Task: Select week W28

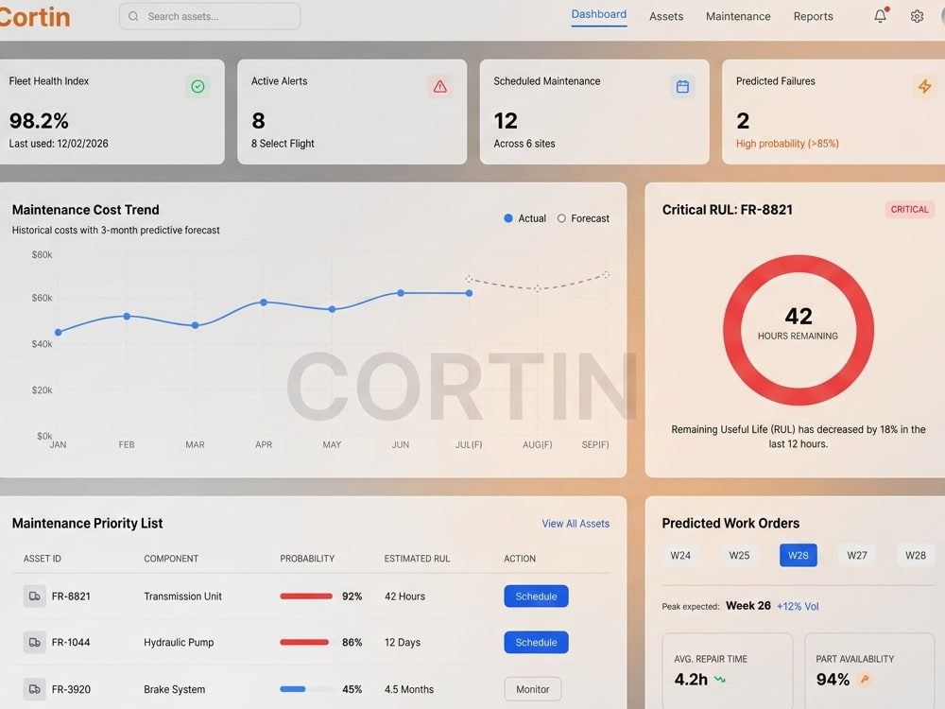Action: 915,555
